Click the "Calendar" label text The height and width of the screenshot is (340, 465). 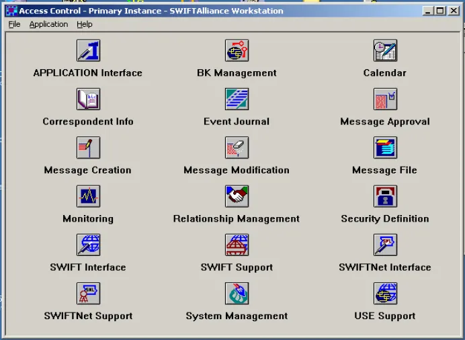point(385,73)
